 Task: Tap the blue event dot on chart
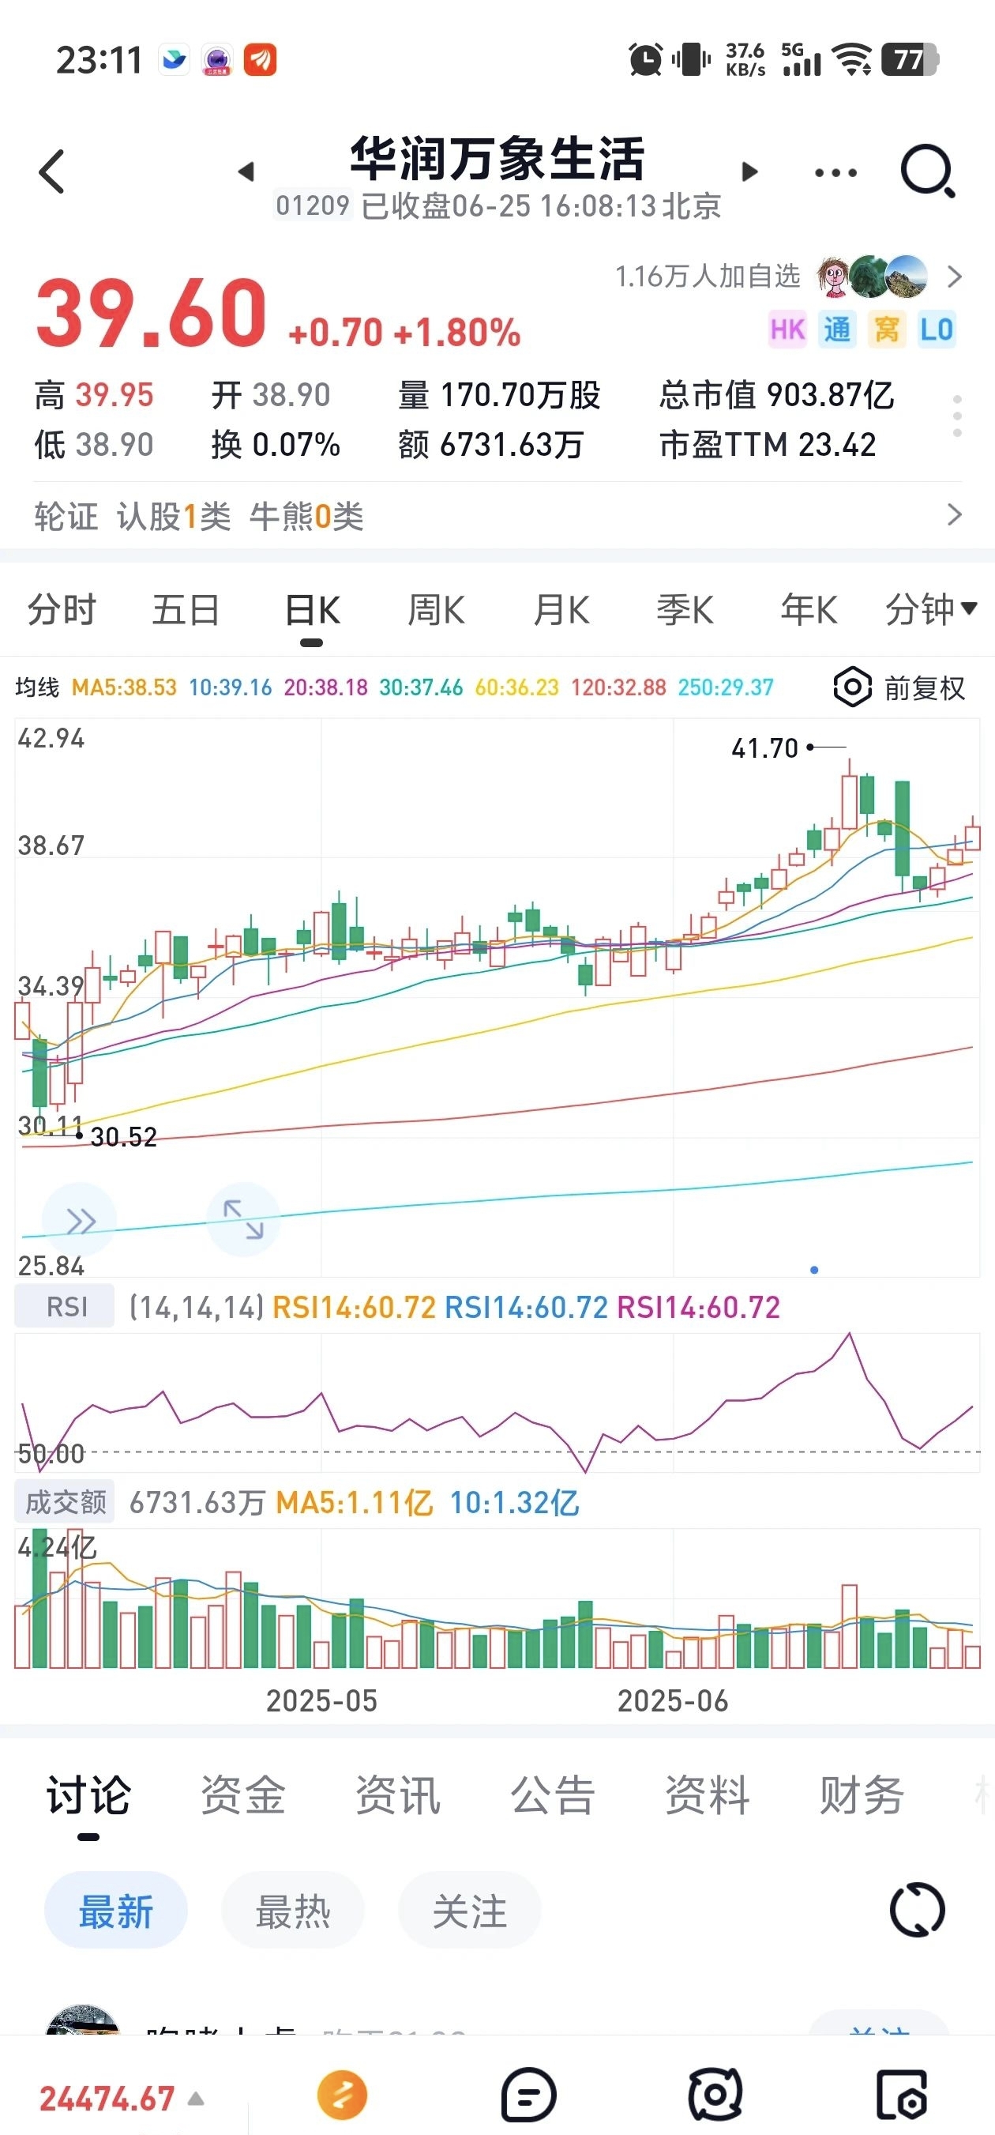coord(814,1270)
